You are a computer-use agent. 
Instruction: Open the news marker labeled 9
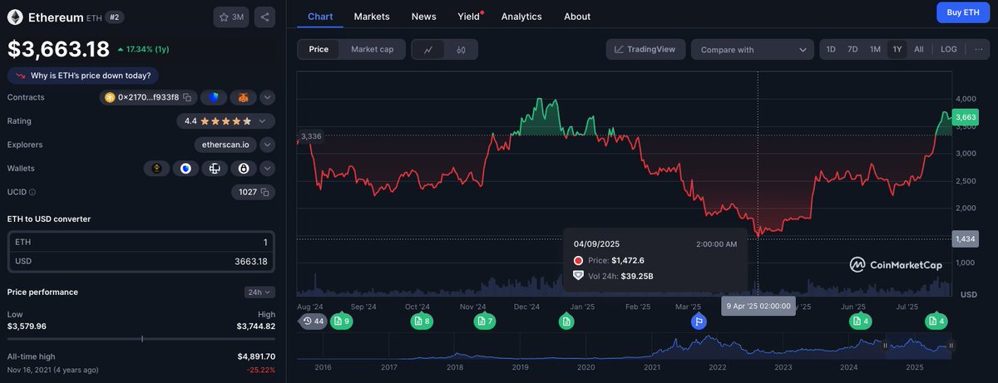(342, 321)
